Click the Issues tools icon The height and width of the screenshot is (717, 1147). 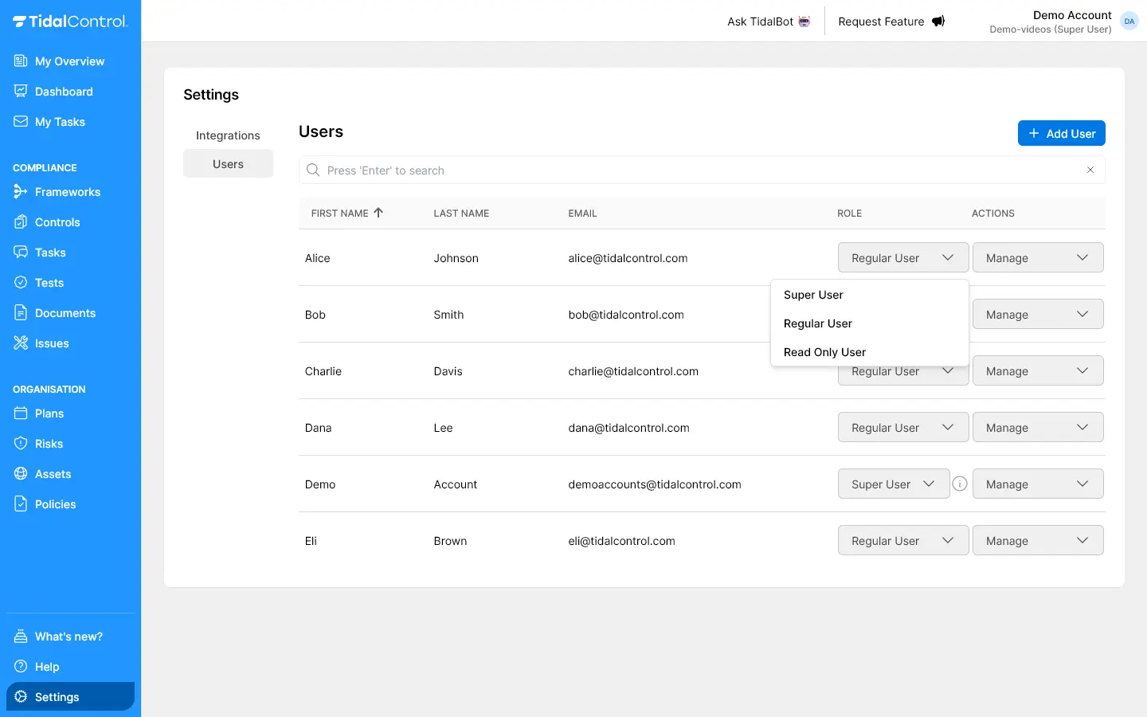[x=21, y=343]
